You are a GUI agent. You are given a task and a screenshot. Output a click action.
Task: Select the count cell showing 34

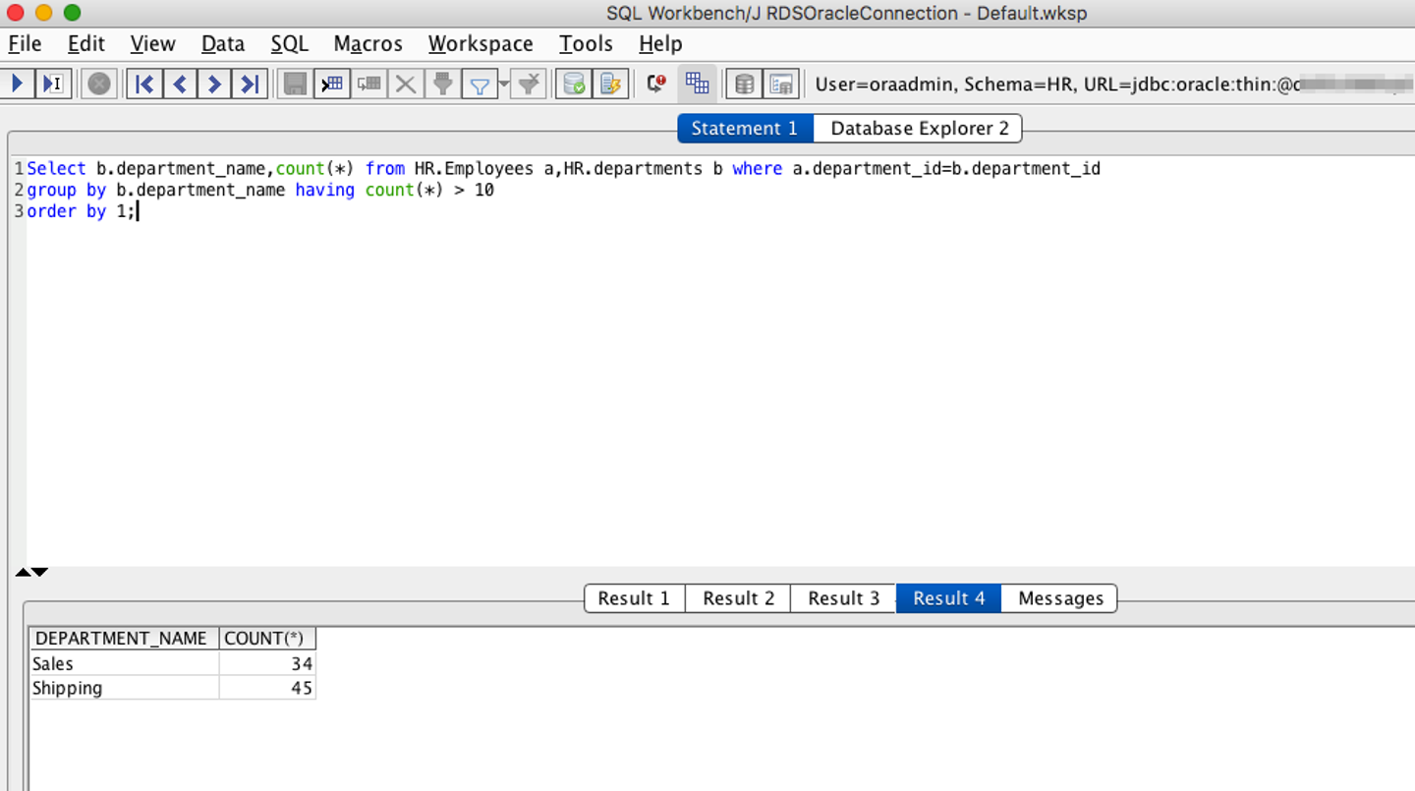point(267,664)
